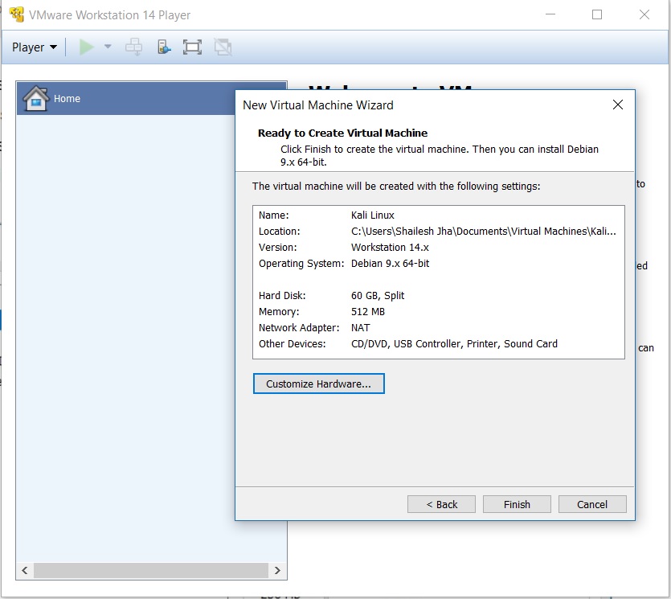Click the Send Ctrl+Alt+Del toolbar icon

133,47
